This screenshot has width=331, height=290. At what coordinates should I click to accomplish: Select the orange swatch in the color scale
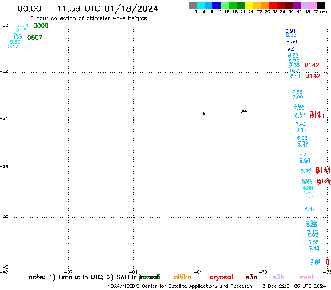pos(265,5)
